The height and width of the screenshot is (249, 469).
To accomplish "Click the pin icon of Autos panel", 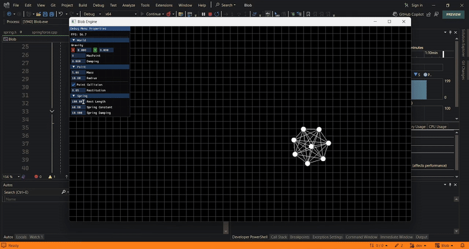I will (450, 185).
